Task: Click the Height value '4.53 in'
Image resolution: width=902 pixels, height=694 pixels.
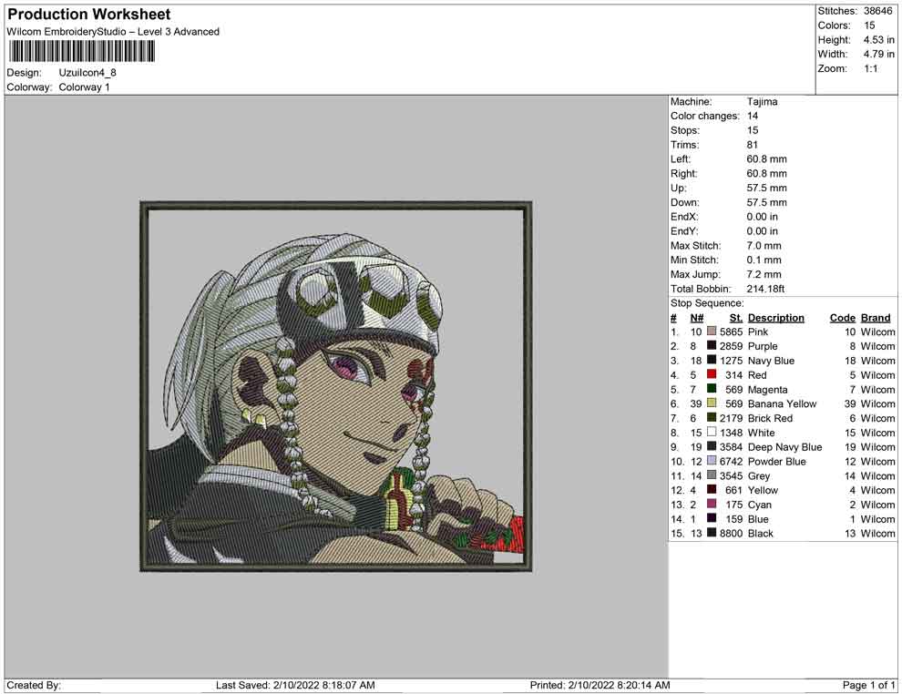Action: click(878, 40)
